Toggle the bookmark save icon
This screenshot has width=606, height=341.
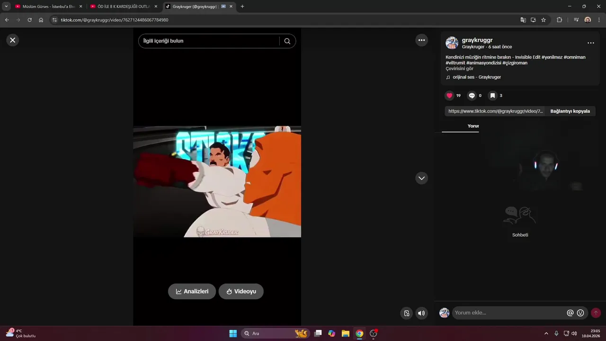point(492,96)
